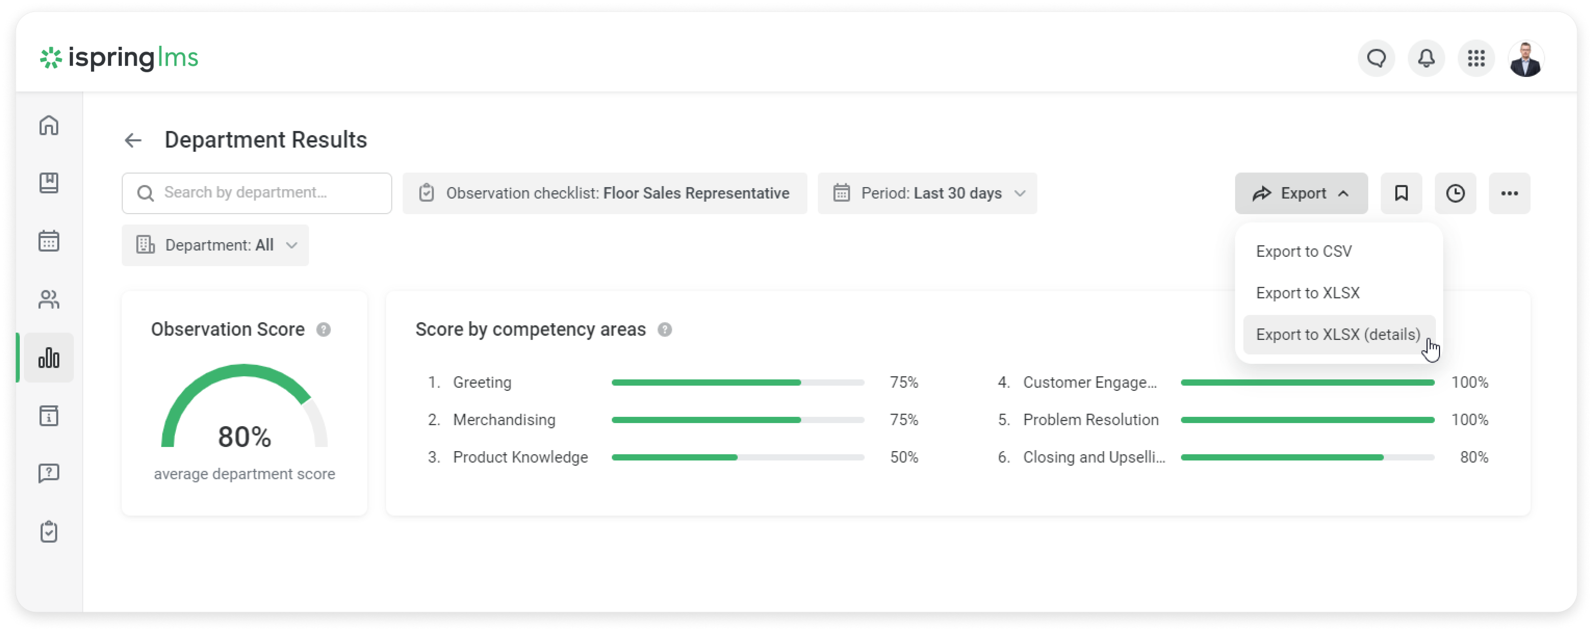
Task: Select Export to XLSX (details) option
Action: click(x=1338, y=334)
